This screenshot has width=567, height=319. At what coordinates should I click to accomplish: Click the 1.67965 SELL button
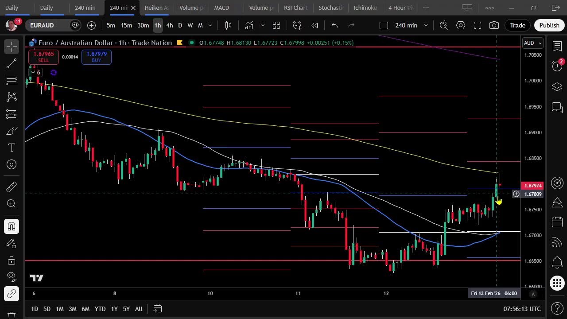click(43, 57)
